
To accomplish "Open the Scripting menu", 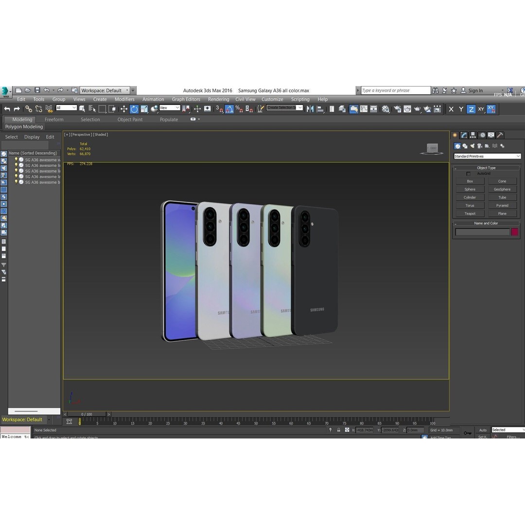I will 300,100.
